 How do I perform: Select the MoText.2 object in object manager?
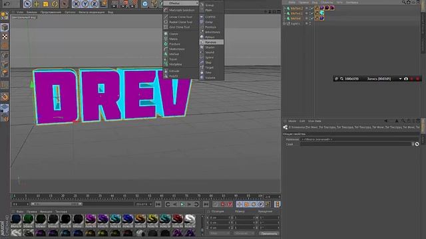coord(296,8)
